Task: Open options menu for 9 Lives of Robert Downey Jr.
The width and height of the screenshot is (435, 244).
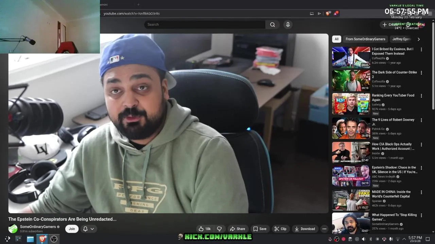Action: click(421, 120)
